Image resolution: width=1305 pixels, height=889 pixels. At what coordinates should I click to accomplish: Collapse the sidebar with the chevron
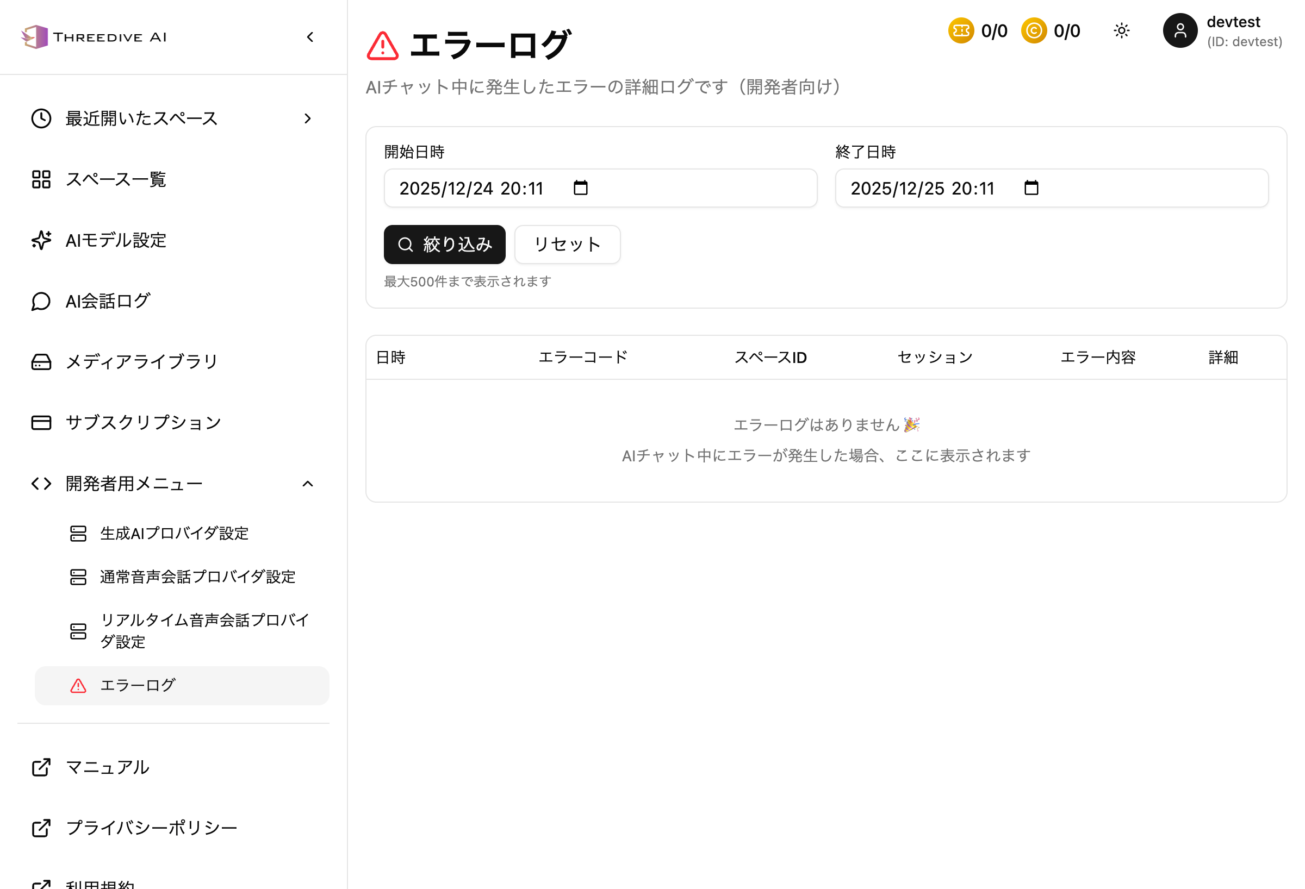click(x=310, y=37)
